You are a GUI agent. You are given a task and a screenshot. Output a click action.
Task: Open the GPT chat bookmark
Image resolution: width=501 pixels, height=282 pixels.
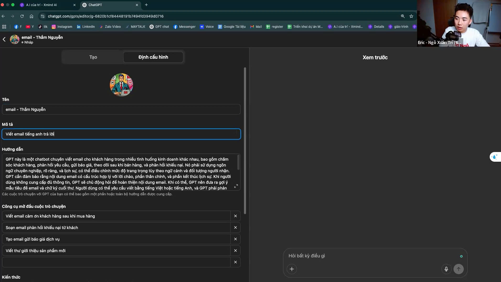click(159, 27)
